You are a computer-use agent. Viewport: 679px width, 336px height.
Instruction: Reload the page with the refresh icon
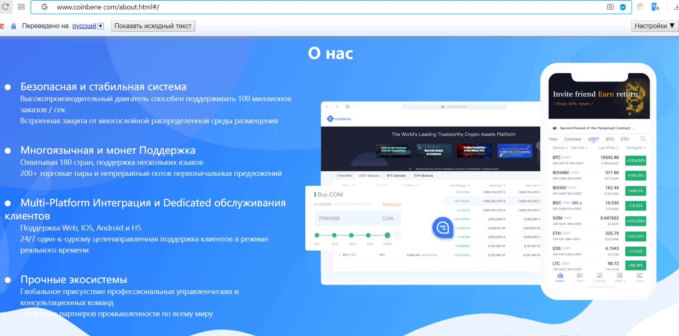pos(6,7)
